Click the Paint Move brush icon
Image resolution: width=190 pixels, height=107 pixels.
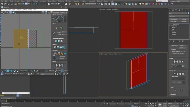56,28
